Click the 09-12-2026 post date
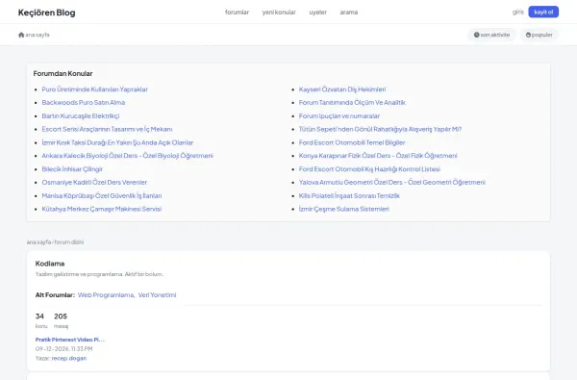Screen dimensions: 577x380 64,348
